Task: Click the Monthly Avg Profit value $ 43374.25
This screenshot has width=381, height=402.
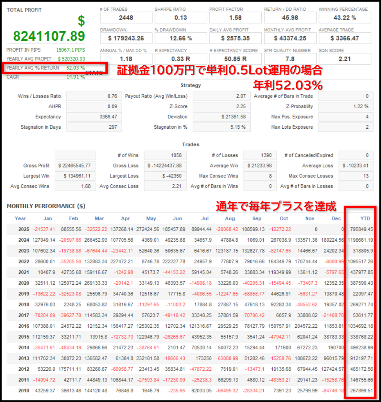Action: [x=290, y=38]
